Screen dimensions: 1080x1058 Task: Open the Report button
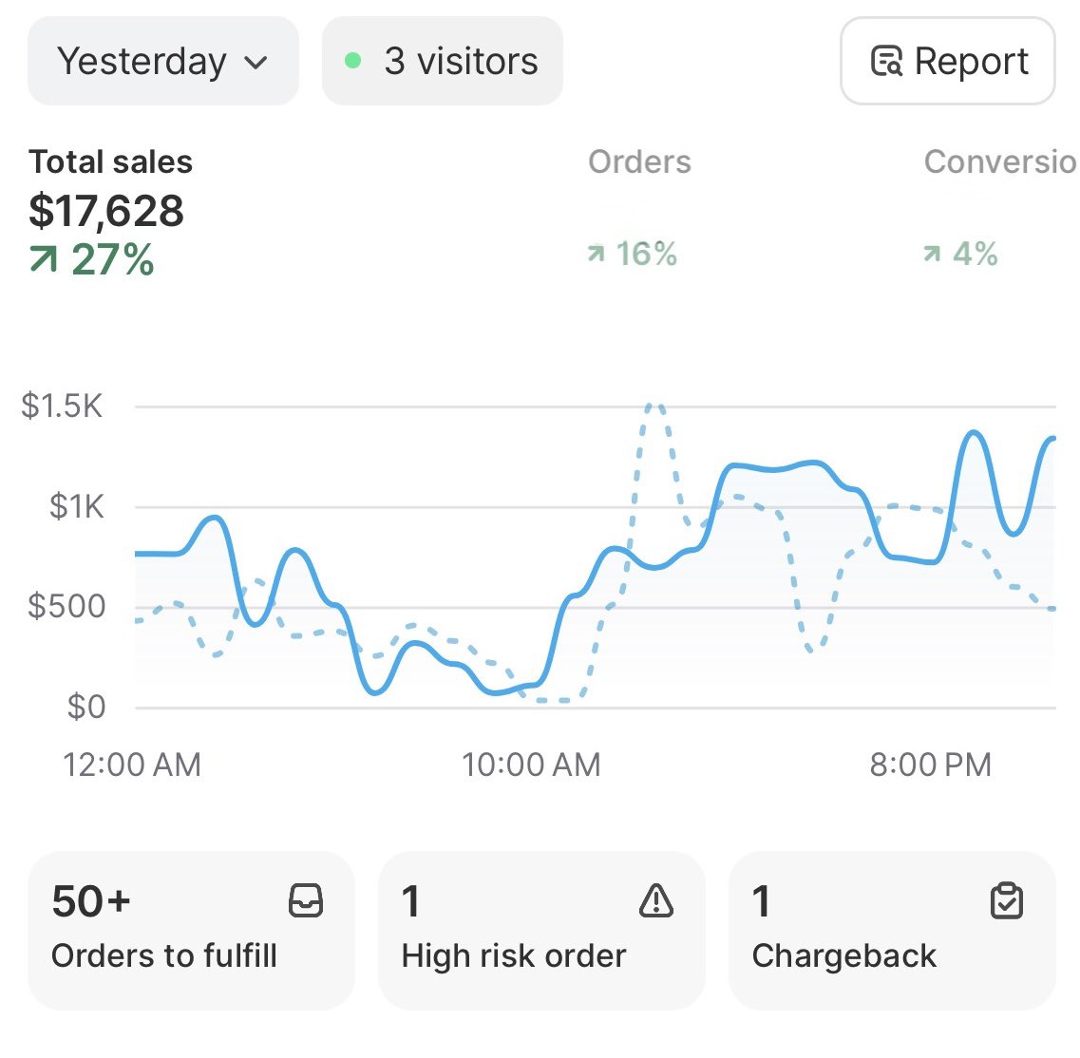tap(947, 62)
